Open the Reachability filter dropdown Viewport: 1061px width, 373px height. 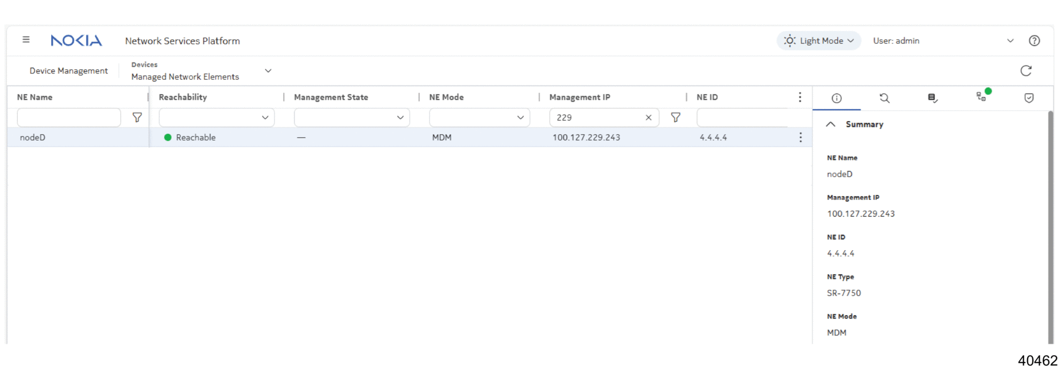(x=216, y=118)
